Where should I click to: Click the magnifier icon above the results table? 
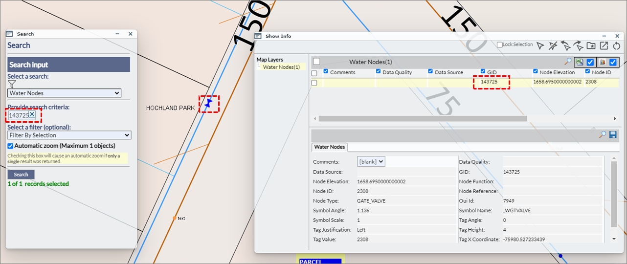click(568, 62)
